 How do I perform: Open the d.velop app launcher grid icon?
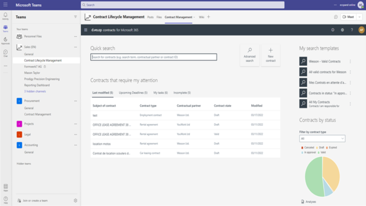point(86,30)
